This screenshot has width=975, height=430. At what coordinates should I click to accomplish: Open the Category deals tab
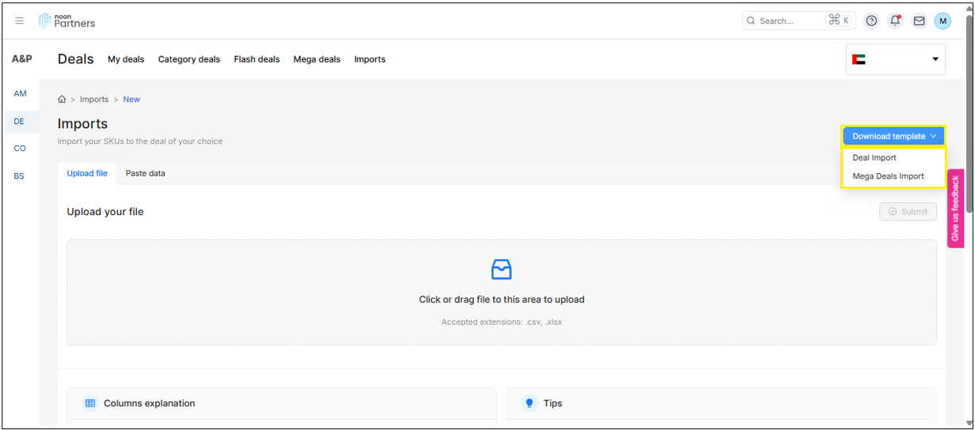pos(189,59)
